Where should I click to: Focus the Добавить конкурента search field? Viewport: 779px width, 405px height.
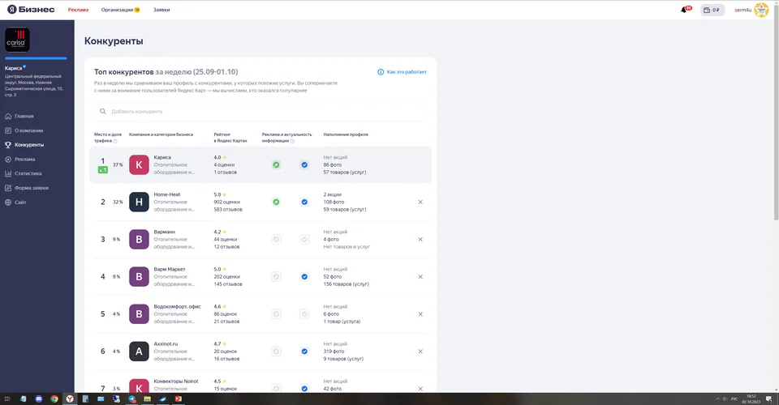coord(260,112)
